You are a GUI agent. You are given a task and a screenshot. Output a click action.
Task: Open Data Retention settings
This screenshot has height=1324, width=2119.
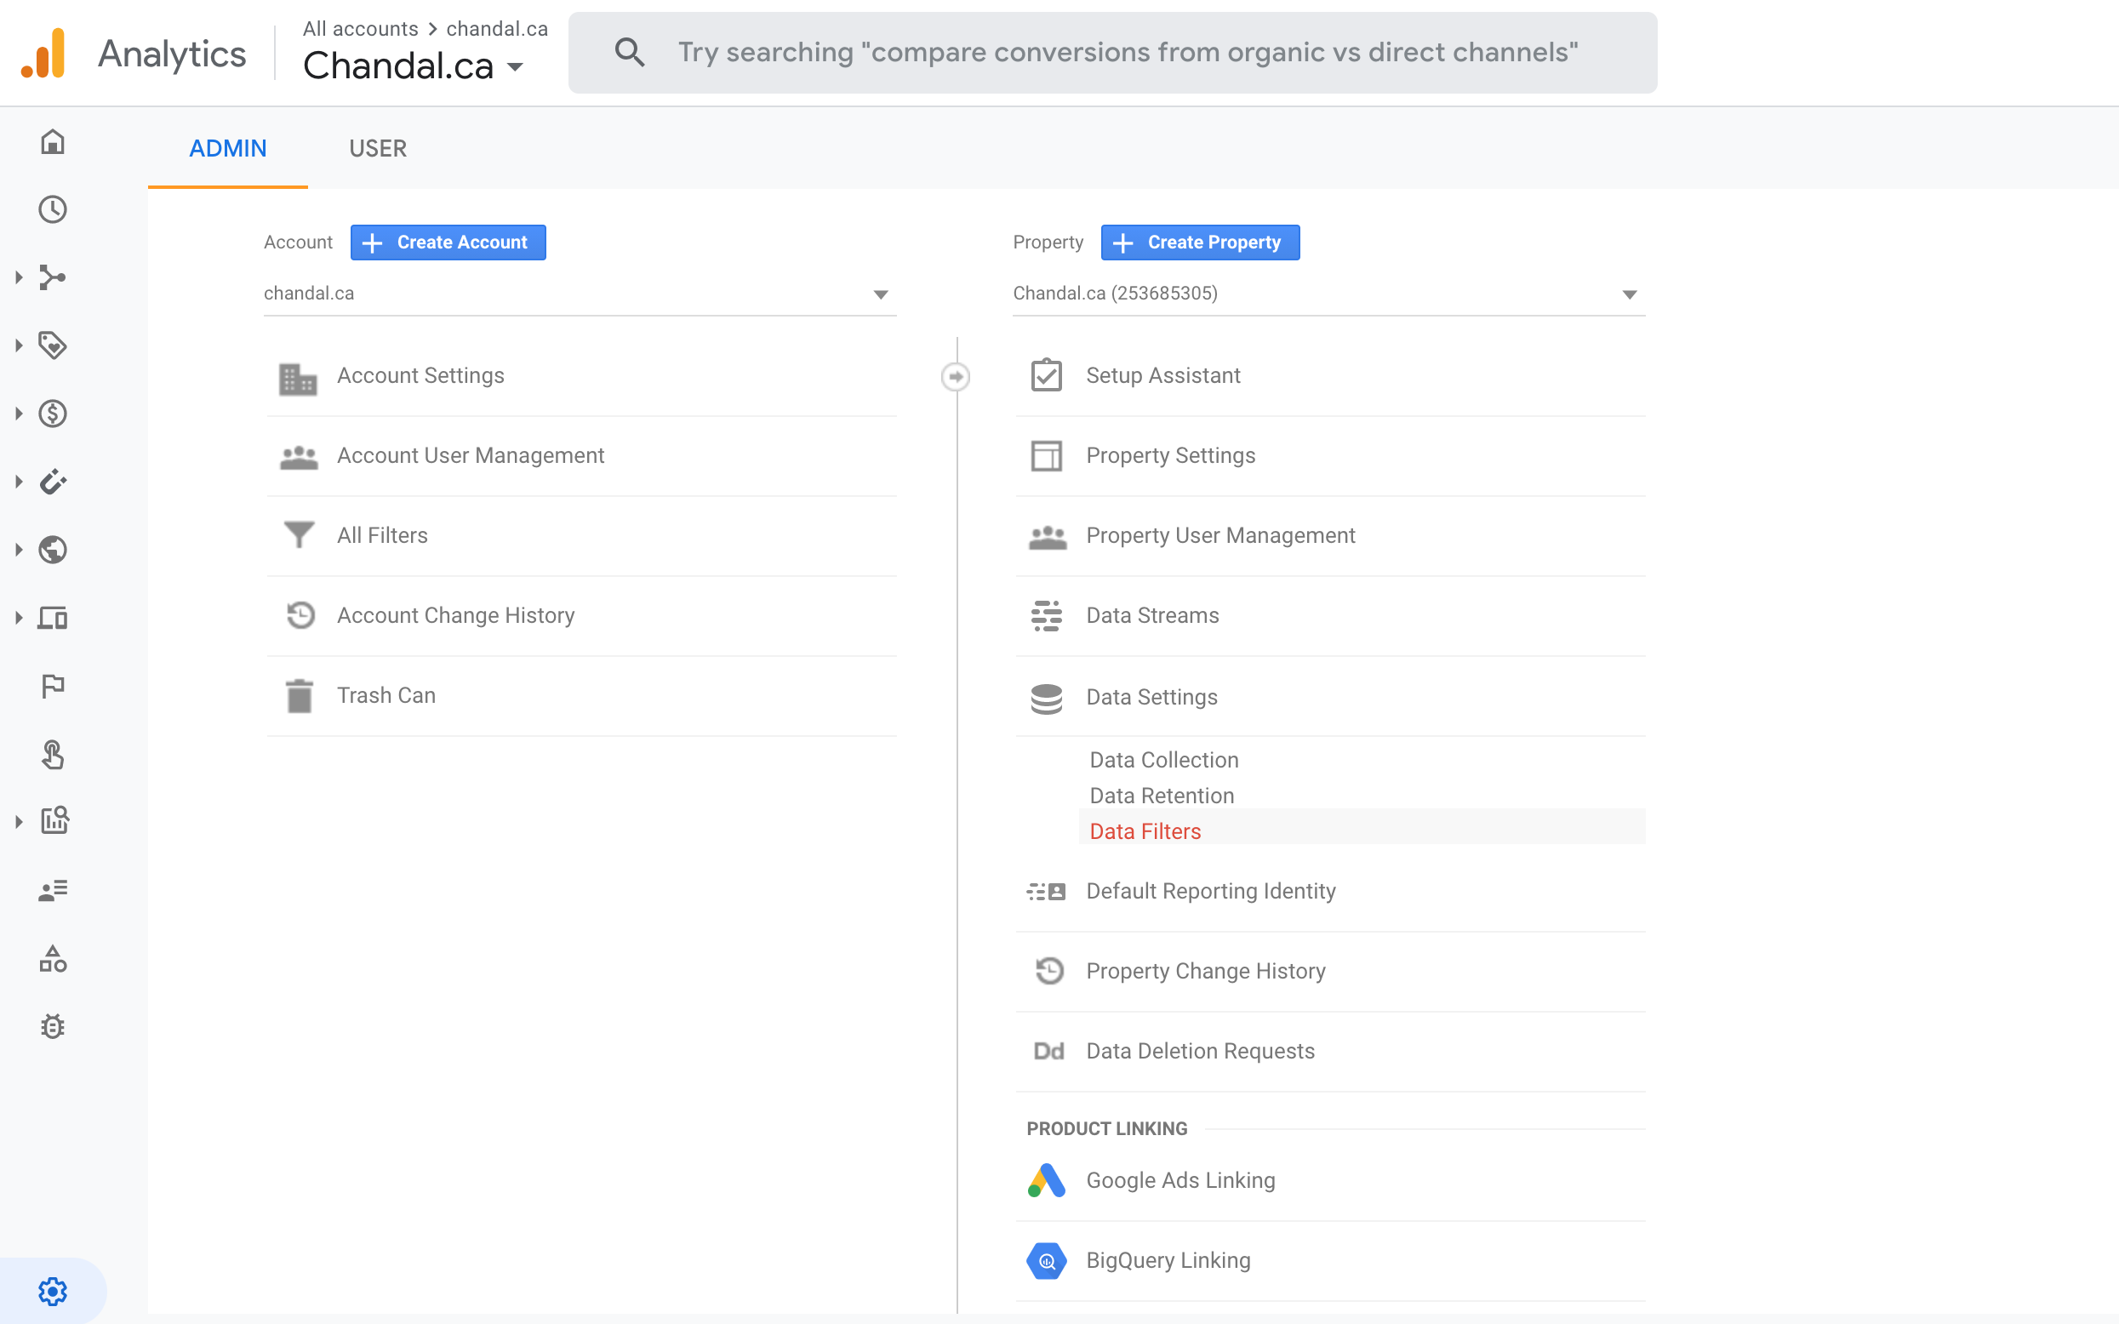point(1161,793)
